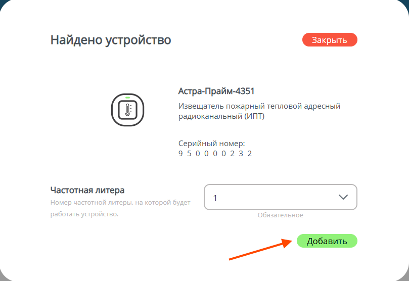This screenshot has height=281, width=409.
Task: Click the Частотная литера label
Action: click(x=87, y=190)
